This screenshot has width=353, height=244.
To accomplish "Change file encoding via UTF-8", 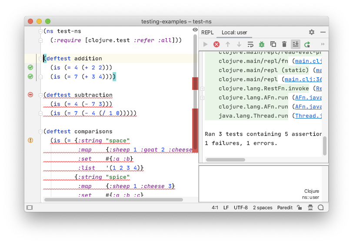I will coord(241,208).
